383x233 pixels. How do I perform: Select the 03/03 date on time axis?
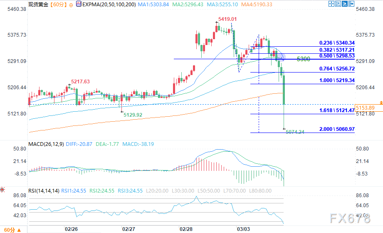point(243,229)
